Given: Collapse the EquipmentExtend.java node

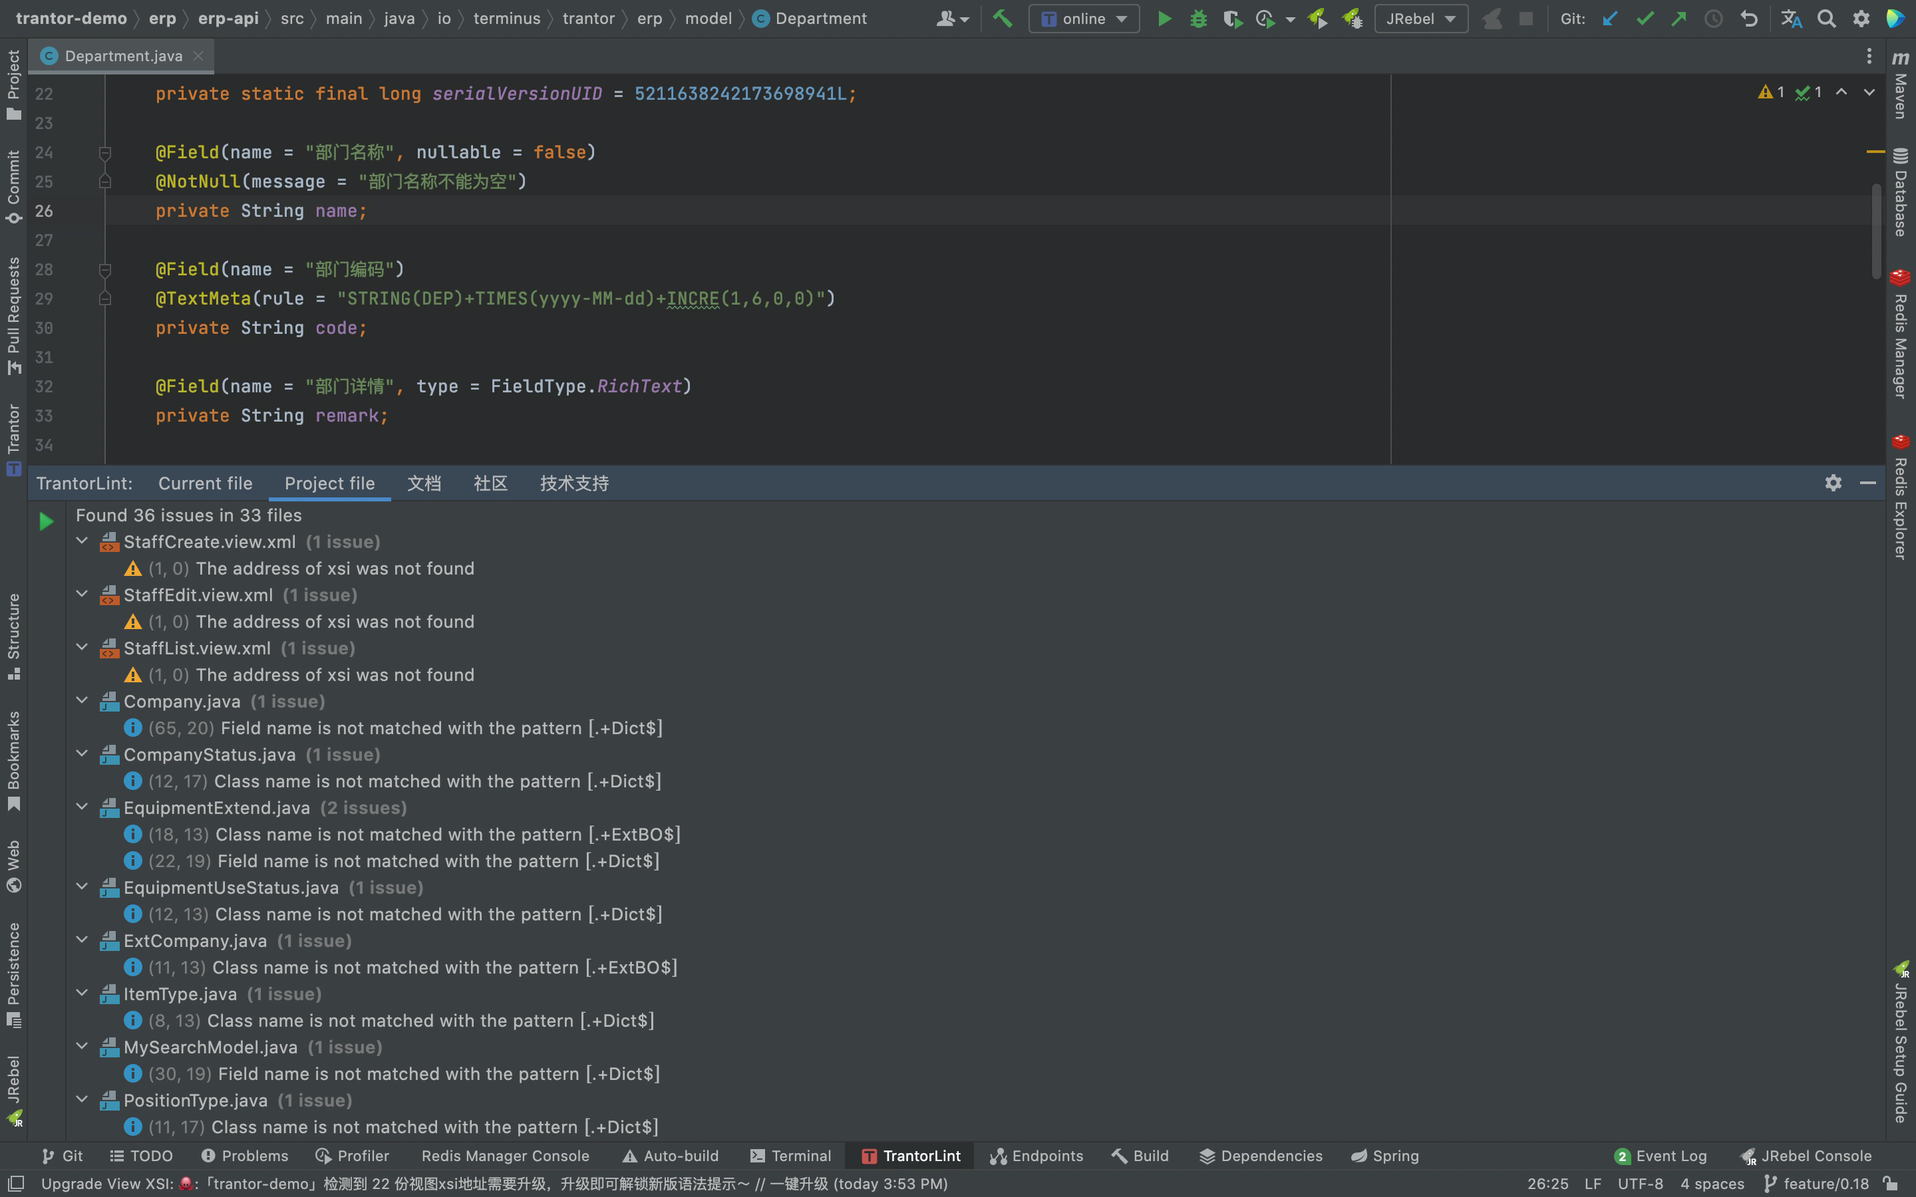Looking at the screenshot, I should coord(82,807).
